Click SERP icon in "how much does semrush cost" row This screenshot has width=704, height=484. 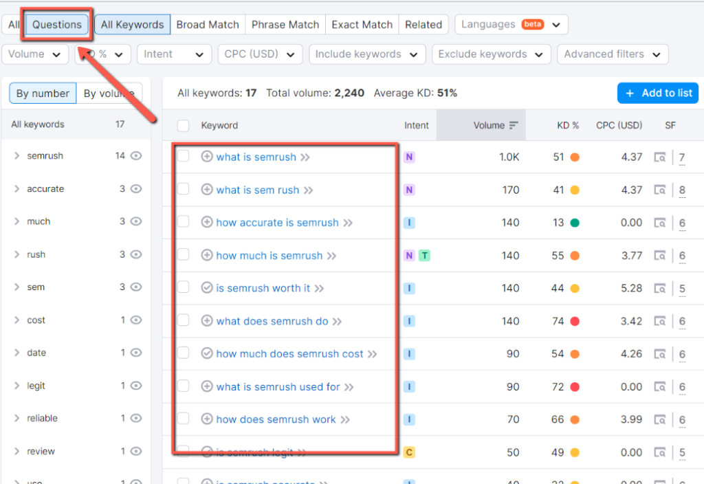(x=661, y=354)
